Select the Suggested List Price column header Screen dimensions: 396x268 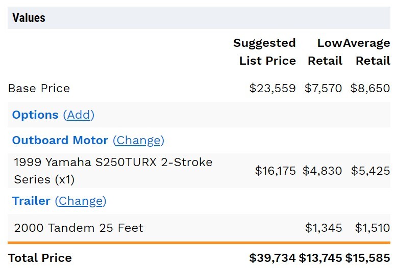coord(264,52)
